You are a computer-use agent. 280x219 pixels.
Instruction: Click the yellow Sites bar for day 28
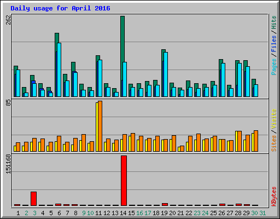236,141
